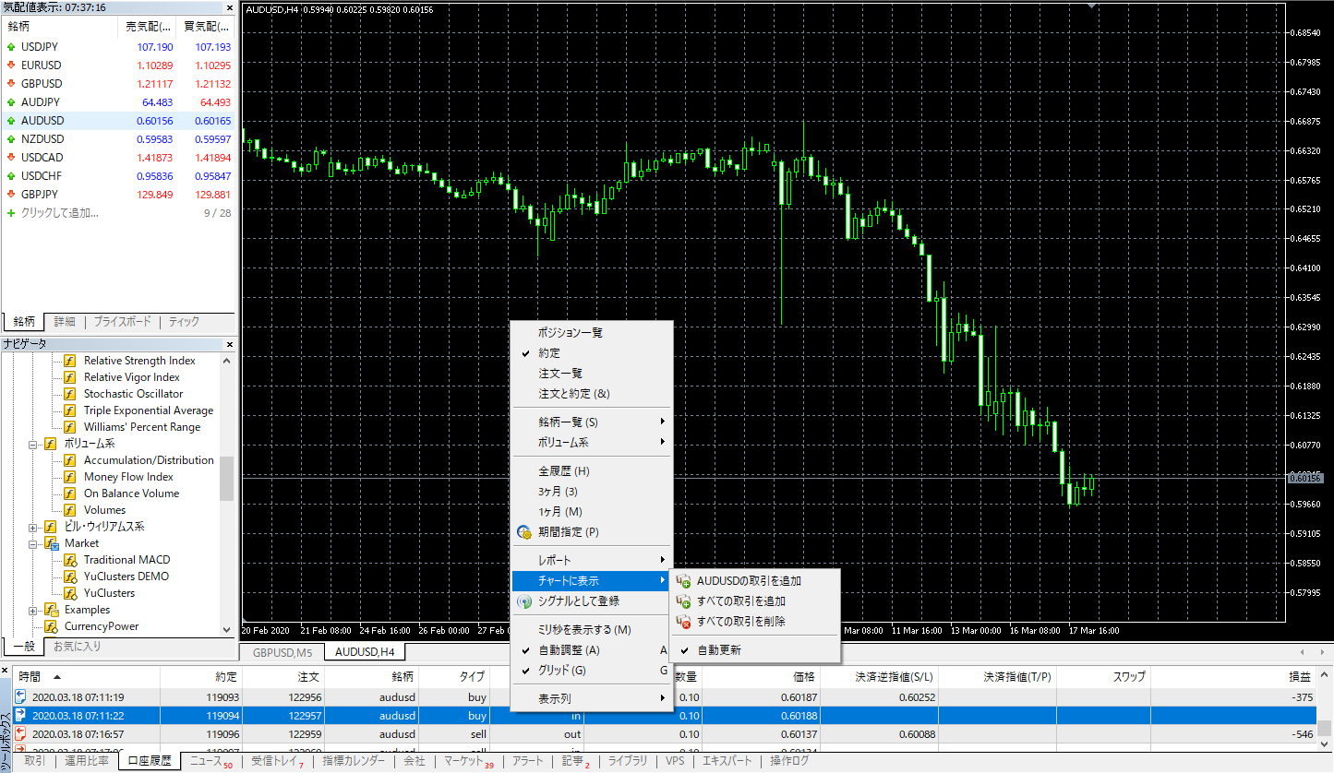Click the plus icon beside クリックして追加

point(11,213)
